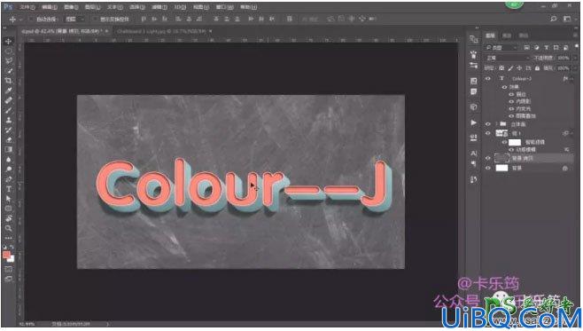The height and width of the screenshot is (331, 583).
Task: Select the Move tool in toolbox
Action: tap(8, 42)
